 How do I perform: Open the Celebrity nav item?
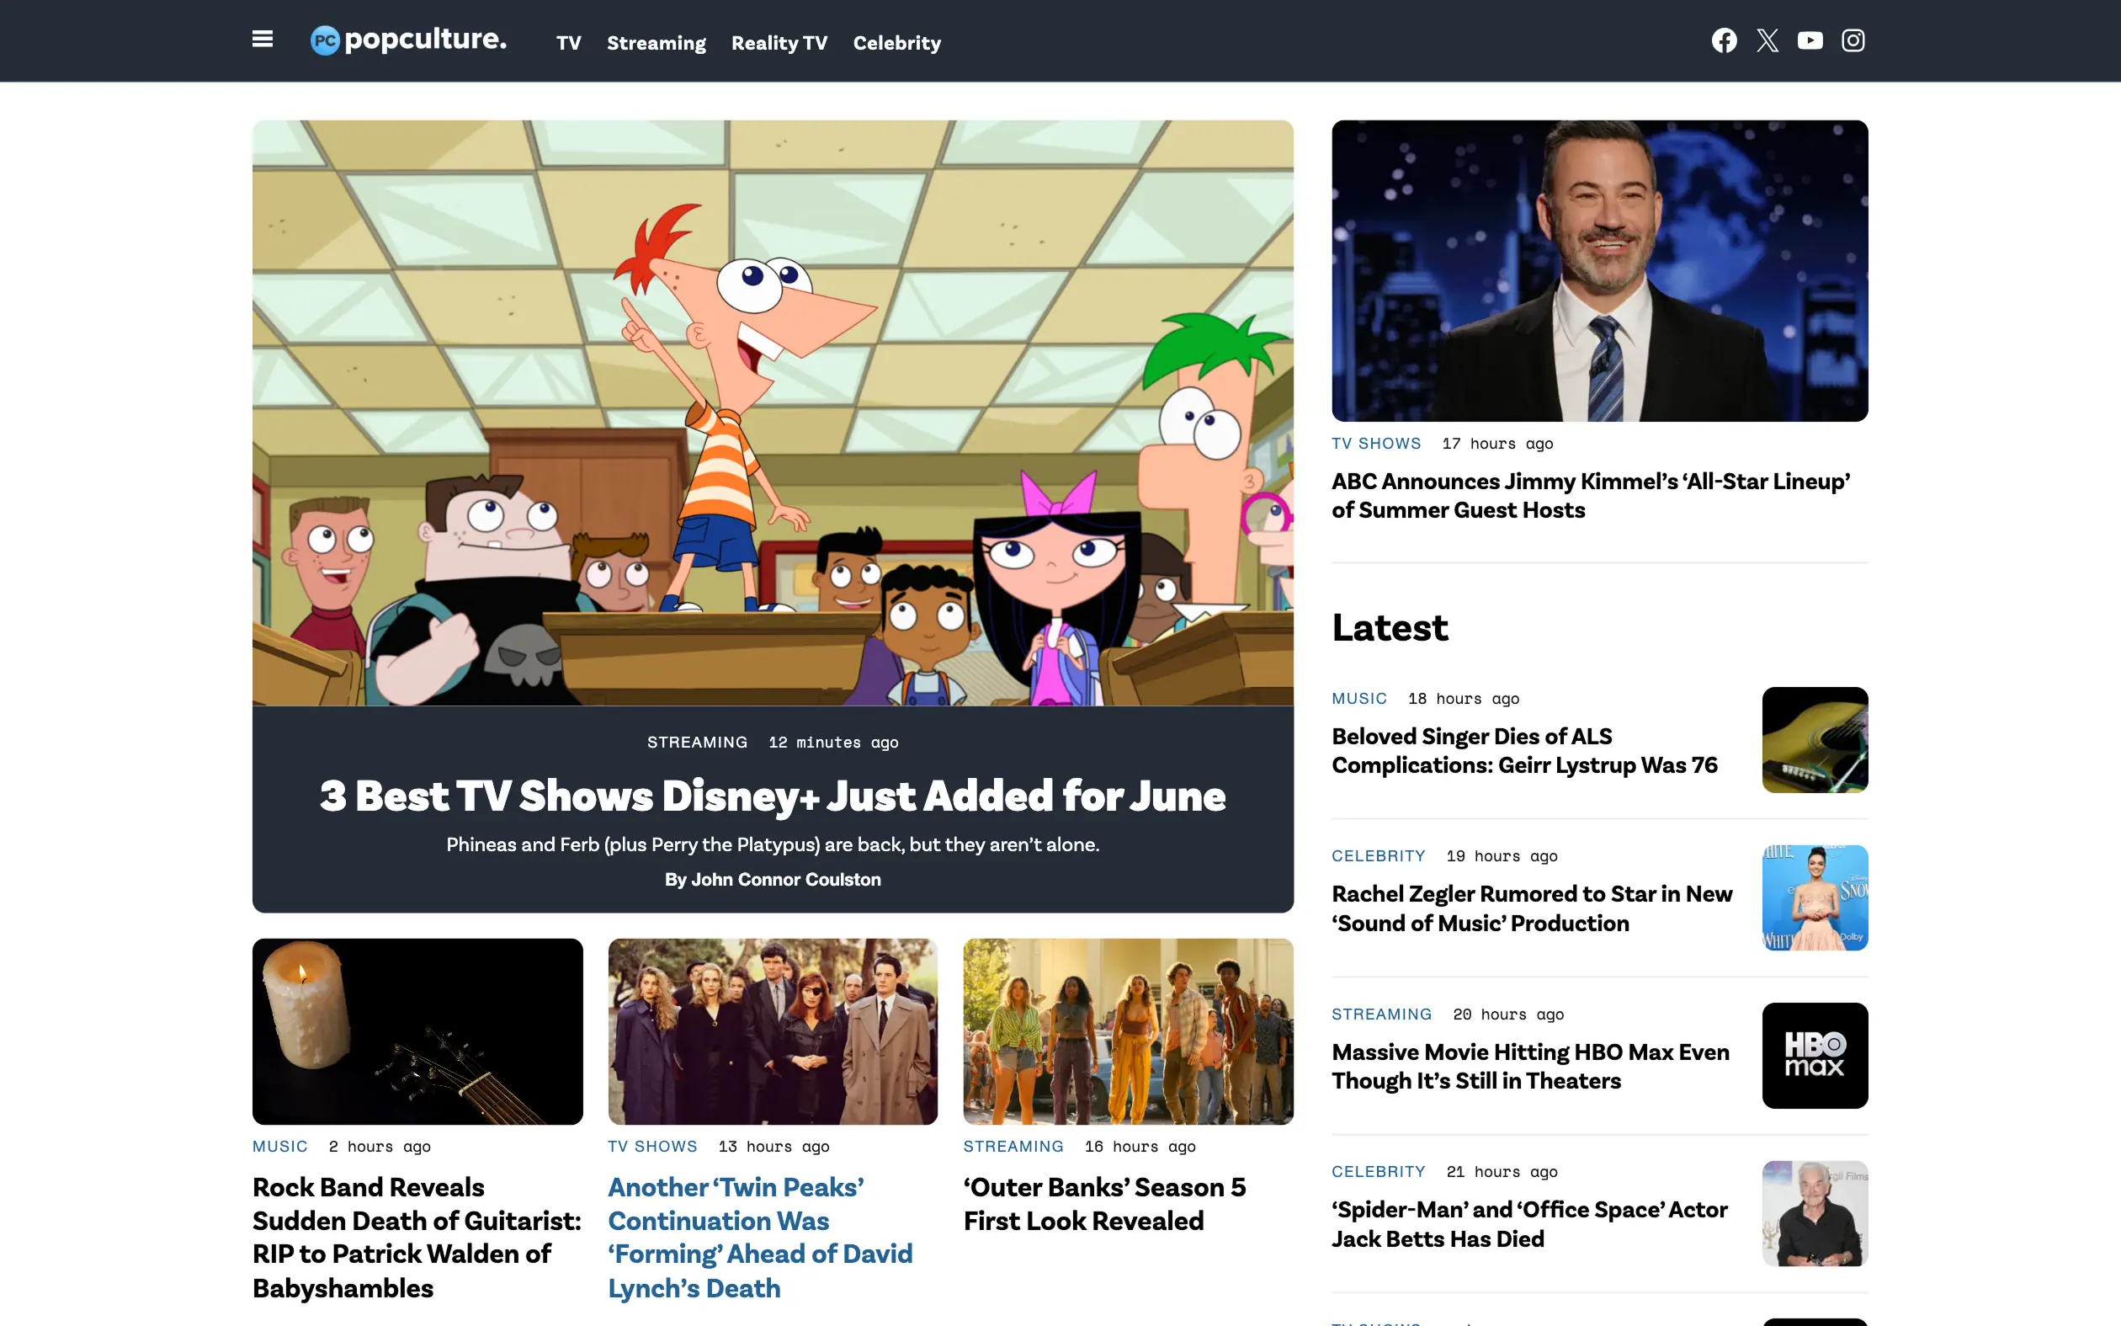(x=896, y=43)
